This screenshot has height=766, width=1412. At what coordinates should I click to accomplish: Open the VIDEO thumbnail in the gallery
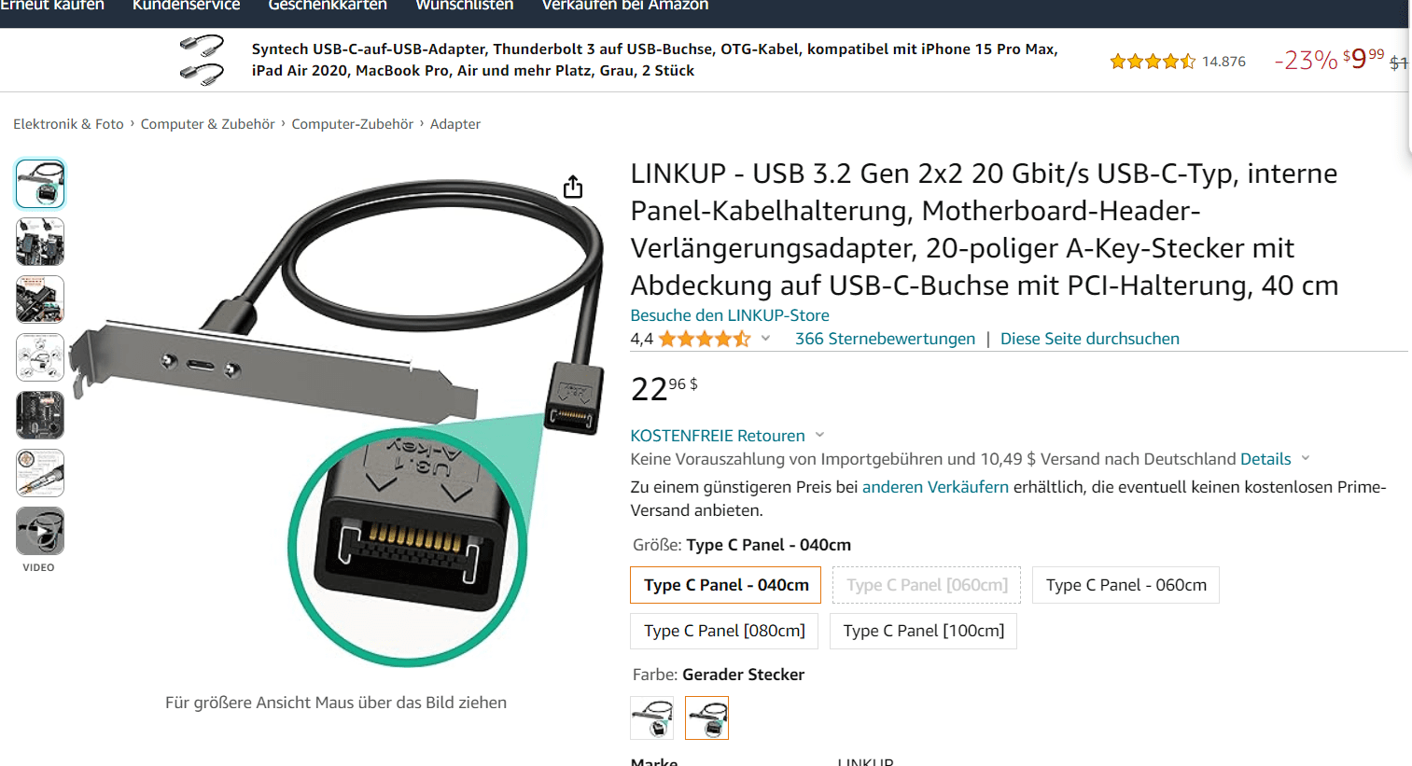[40, 531]
